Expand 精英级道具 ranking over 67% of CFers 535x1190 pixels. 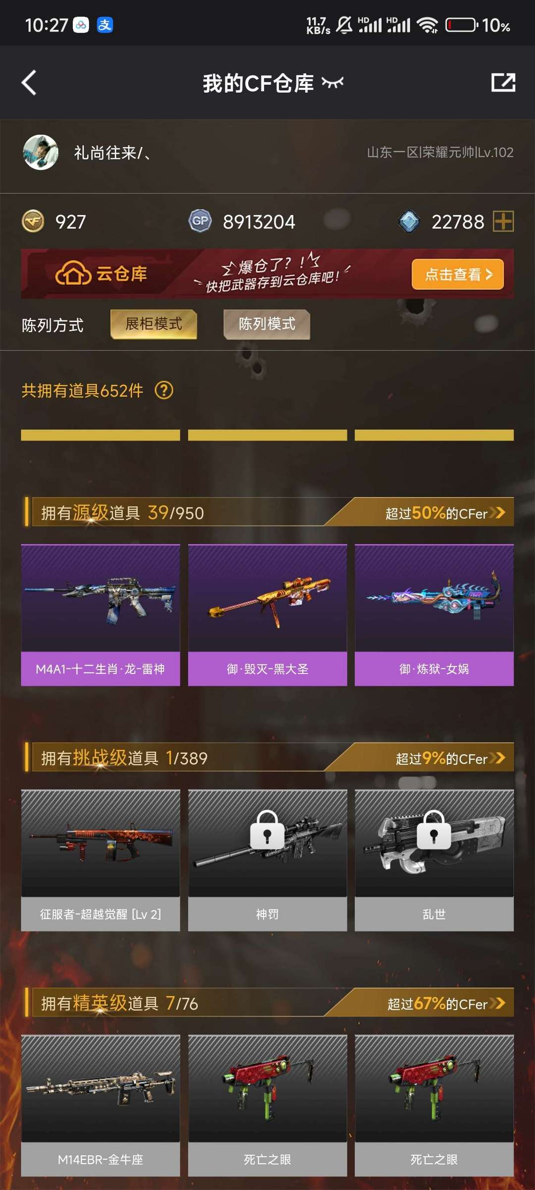pos(446,1004)
